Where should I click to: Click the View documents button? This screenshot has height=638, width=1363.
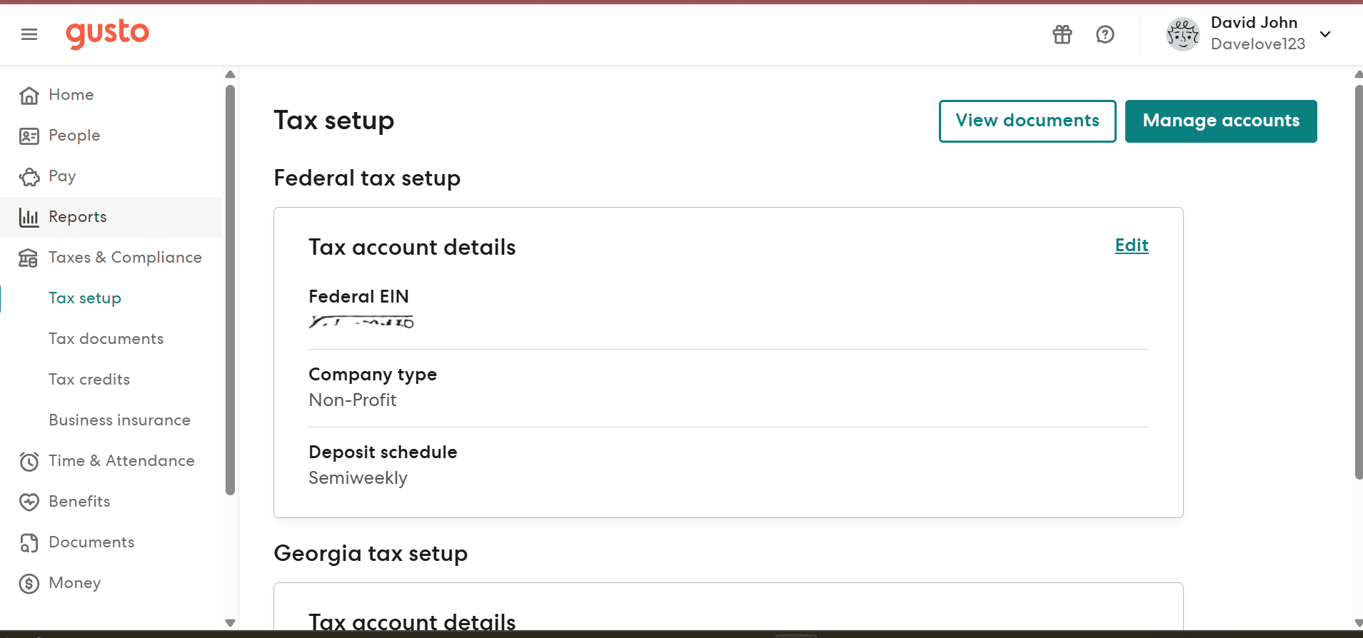point(1027,121)
